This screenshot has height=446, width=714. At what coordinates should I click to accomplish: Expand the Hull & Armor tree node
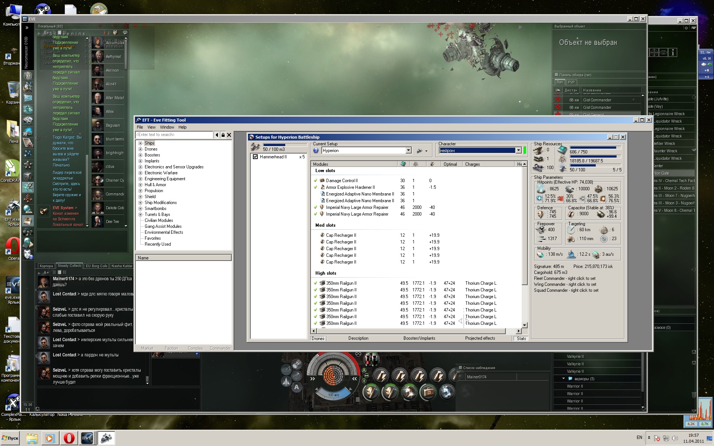click(141, 185)
